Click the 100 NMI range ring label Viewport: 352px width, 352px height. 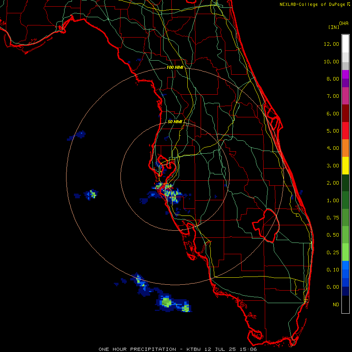pos(174,67)
